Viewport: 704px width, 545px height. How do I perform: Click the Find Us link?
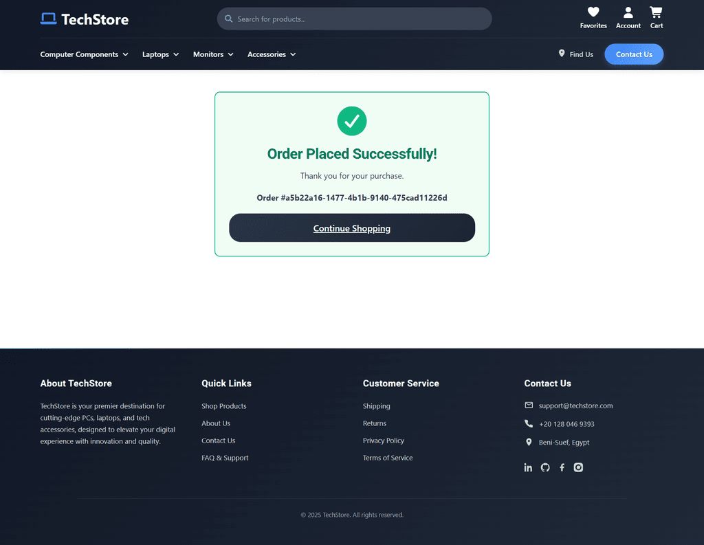point(575,54)
